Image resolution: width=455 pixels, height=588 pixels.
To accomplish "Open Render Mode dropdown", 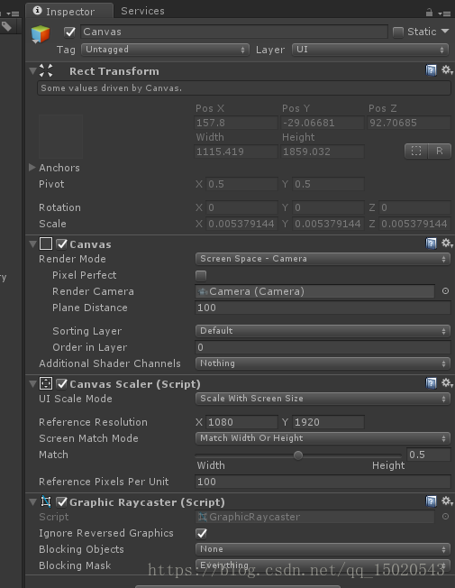I will [323, 259].
